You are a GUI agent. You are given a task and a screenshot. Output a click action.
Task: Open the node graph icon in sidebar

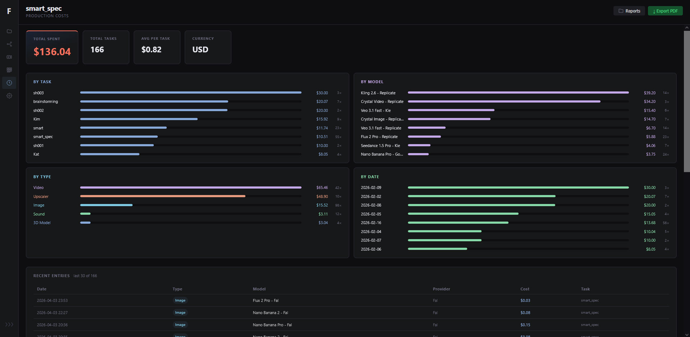(x=9, y=44)
